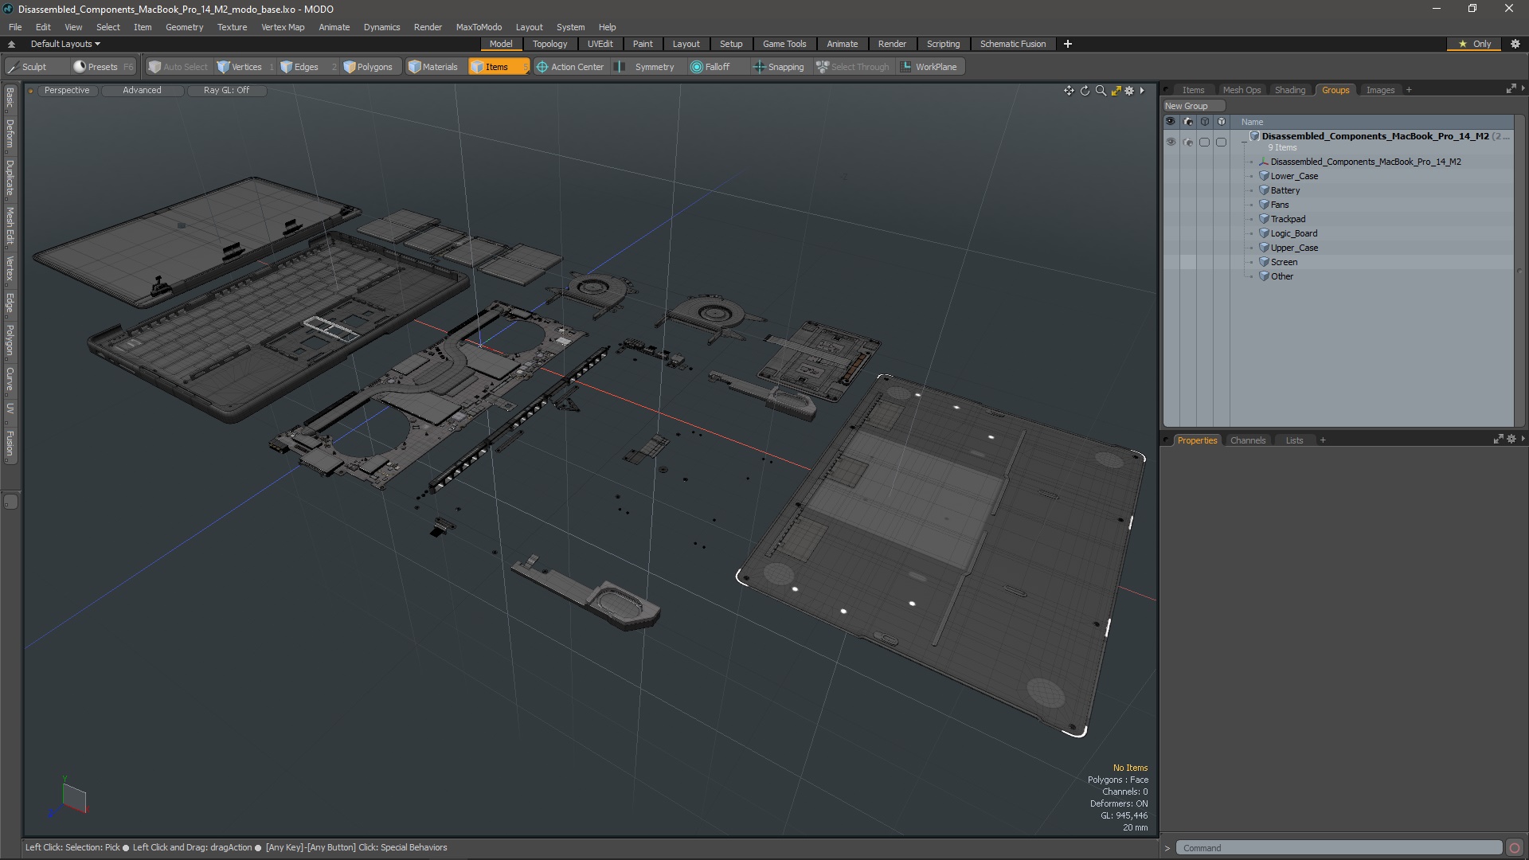Click the Command input field
This screenshot has width=1529, height=860.
point(1338,848)
